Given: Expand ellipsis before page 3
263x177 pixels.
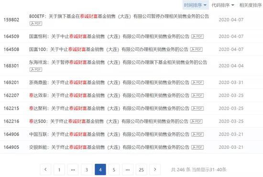Looking at the screenshot, I should pos(73,169).
